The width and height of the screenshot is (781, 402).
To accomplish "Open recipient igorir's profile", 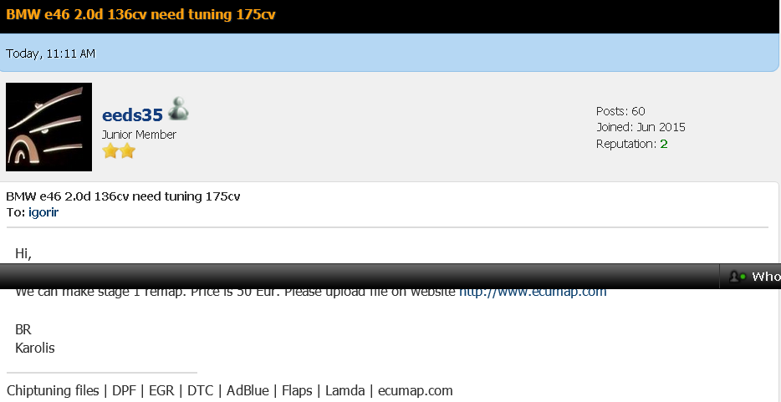I will 43,212.
